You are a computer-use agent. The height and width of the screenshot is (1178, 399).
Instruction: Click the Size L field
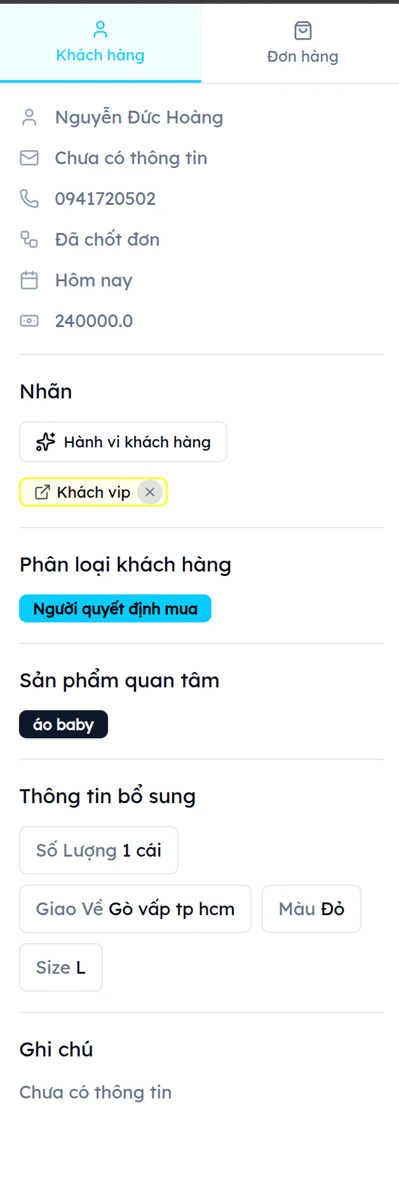coord(60,967)
